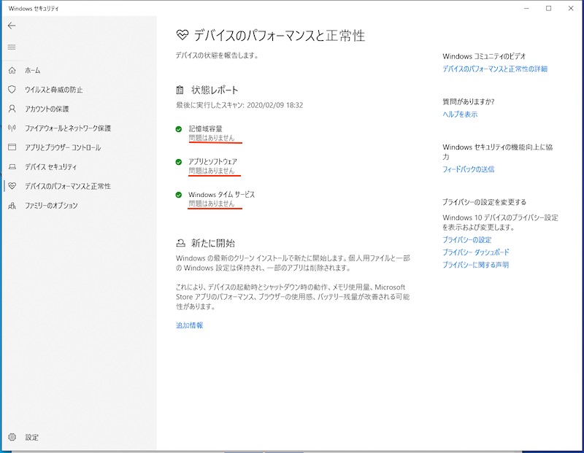This screenshot has height=453, width=584.
Task: Click the antenna icon for ファイアウォールとネットワーク保護
Action: click(12, 128)
